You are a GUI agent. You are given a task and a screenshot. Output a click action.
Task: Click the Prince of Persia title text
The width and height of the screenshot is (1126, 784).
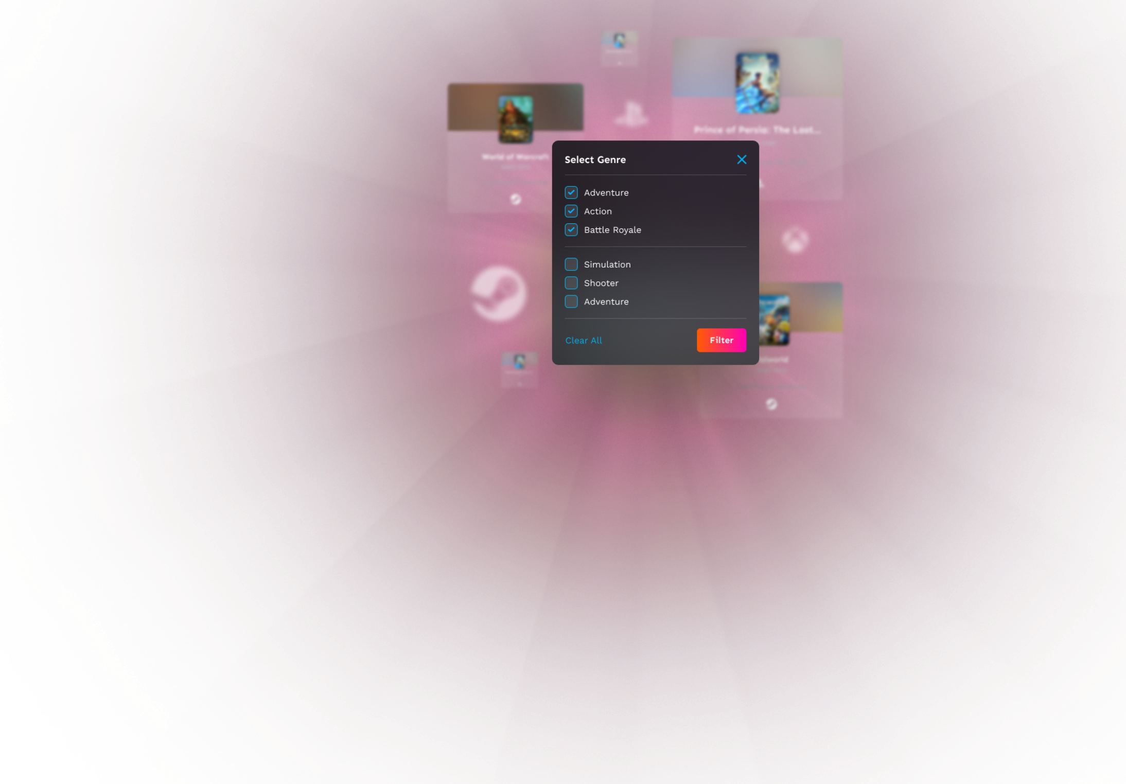tap(756, 130)
